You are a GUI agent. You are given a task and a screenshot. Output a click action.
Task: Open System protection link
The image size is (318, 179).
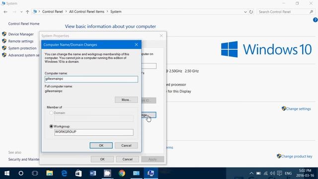coord(22,48)
